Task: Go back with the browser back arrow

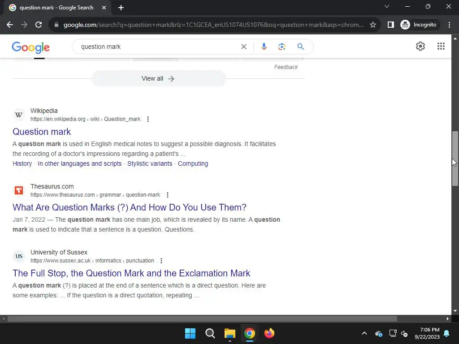Action: click(x=10, y=25)
